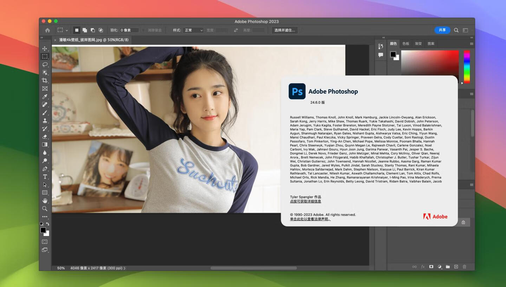This screenshot has width=506, height=287.
Task: Toggle Quick Mask mode icon
Action: [45, 242]
